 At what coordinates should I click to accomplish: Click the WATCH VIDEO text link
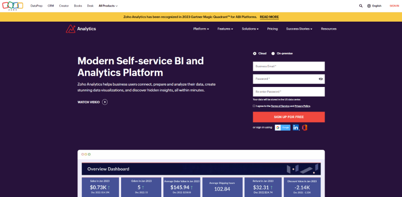click(88, 102)
